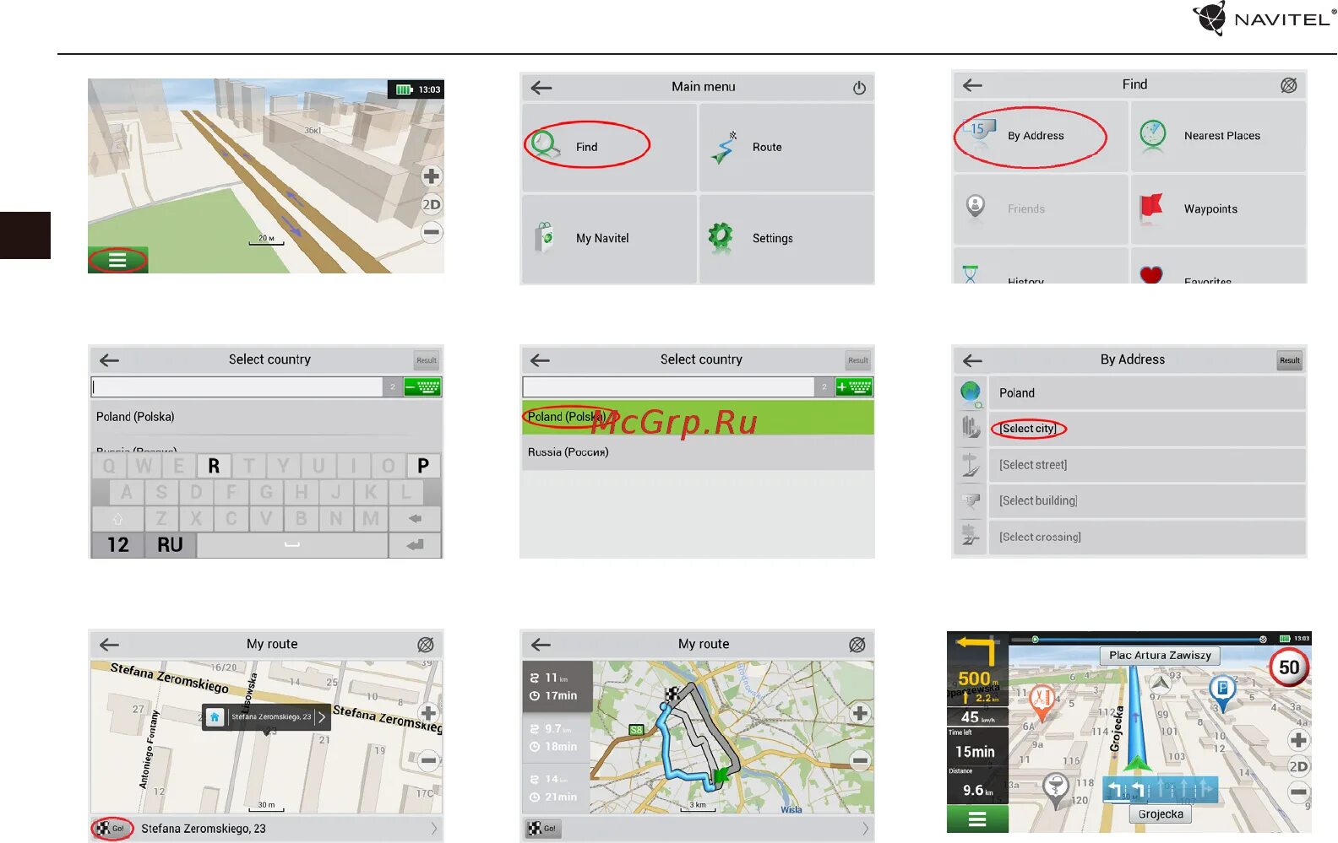The width and height of the screenshot is (1338, 843).
Task: Click Result in the country list screen
Action: coord(858,360)
